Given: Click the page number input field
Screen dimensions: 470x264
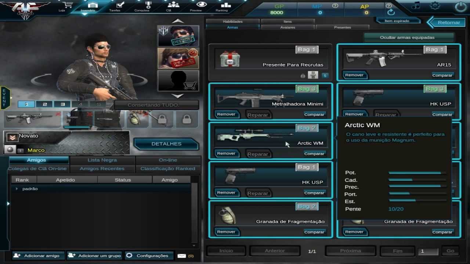Looking at the screenshot, I should coord(428,251).
